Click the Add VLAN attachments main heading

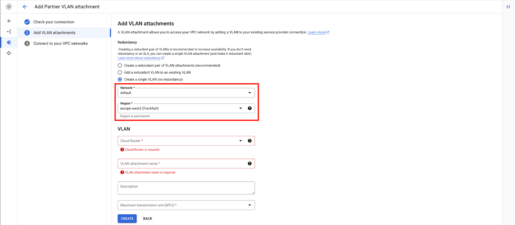click(x=146, y=23)
